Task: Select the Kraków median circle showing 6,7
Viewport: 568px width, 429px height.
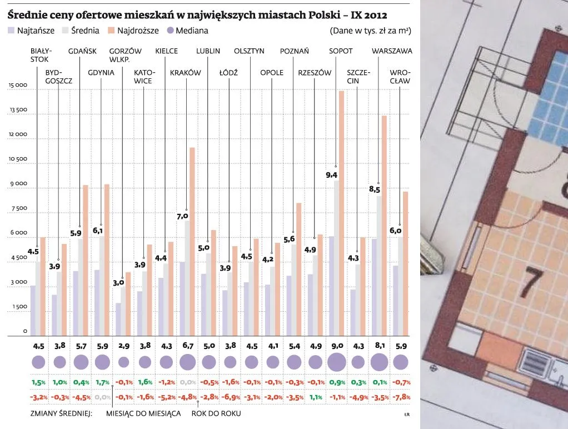Action: 188,362
